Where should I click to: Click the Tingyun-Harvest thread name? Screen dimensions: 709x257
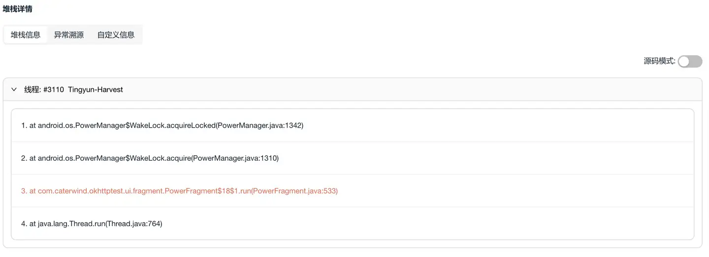(96, 89)
